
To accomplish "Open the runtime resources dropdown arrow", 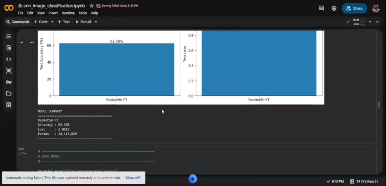I will pos(370,22).
